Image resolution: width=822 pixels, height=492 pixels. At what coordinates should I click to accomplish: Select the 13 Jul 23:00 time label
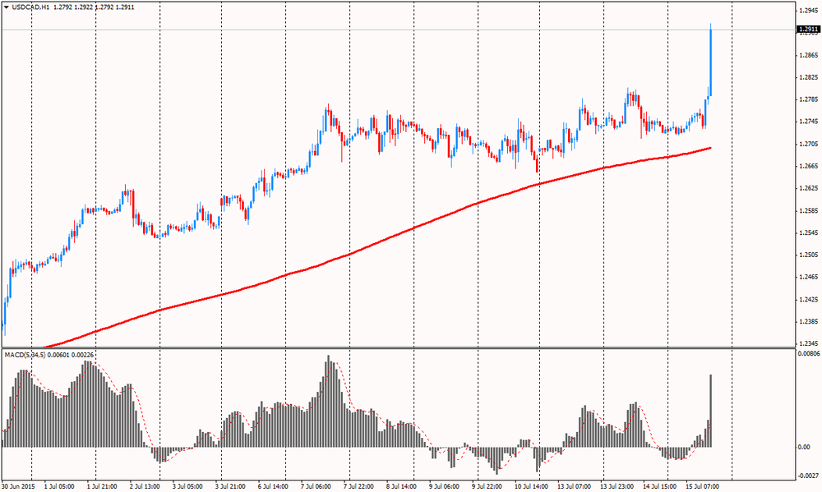[x=616, y=487]
